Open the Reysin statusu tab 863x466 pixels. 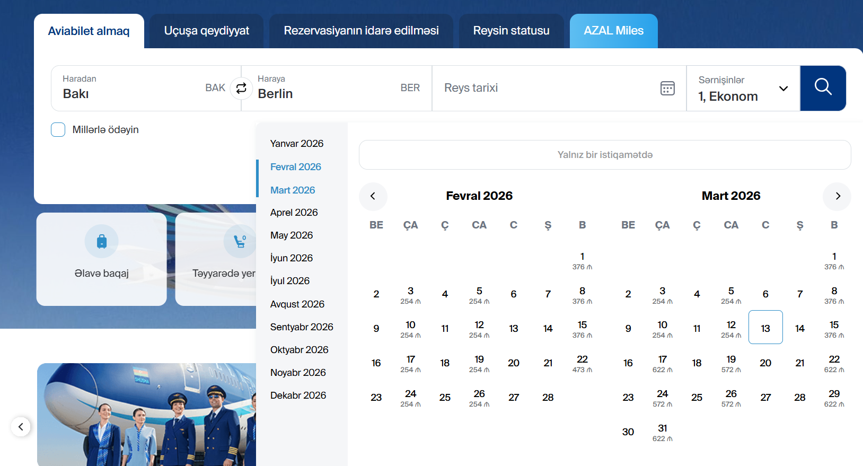click(x=511, y=31)
